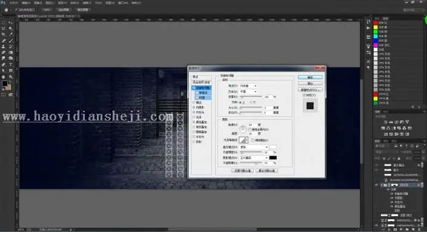Check the Use Global Light checkbox
Image resolution: width=427 pixels, height=232 pixels.
click(250, 130)
